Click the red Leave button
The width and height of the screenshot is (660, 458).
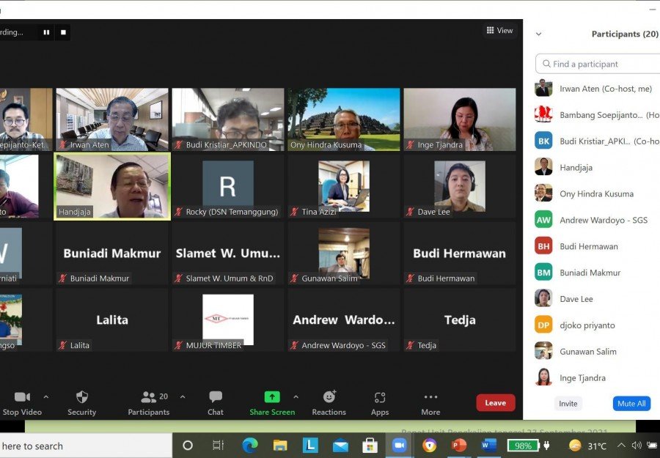click(x=496, y=403)
